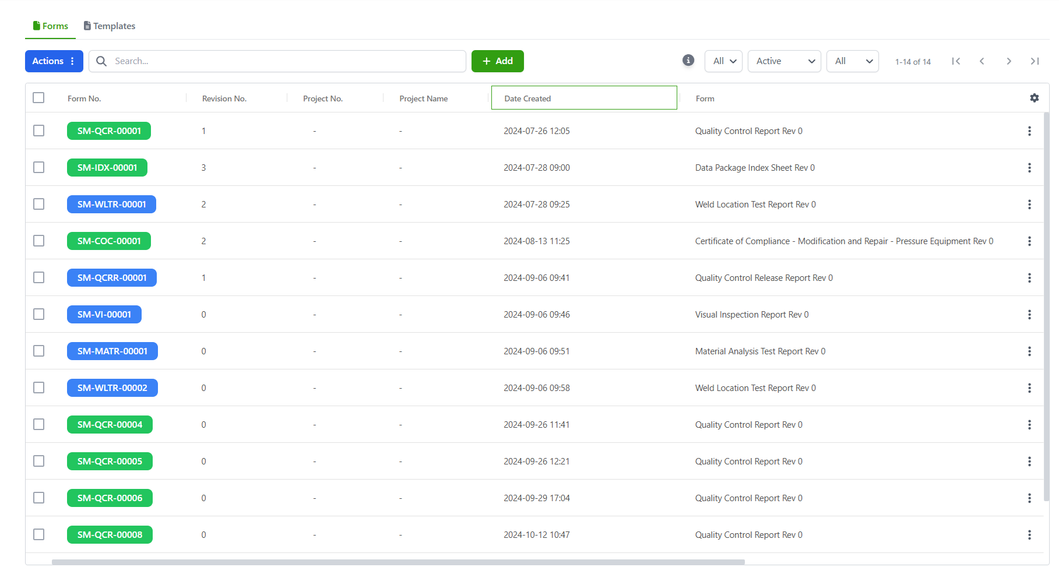Open row menu for SM-WLTR-00001
1059x567 pixels.
coord(1029,205)
